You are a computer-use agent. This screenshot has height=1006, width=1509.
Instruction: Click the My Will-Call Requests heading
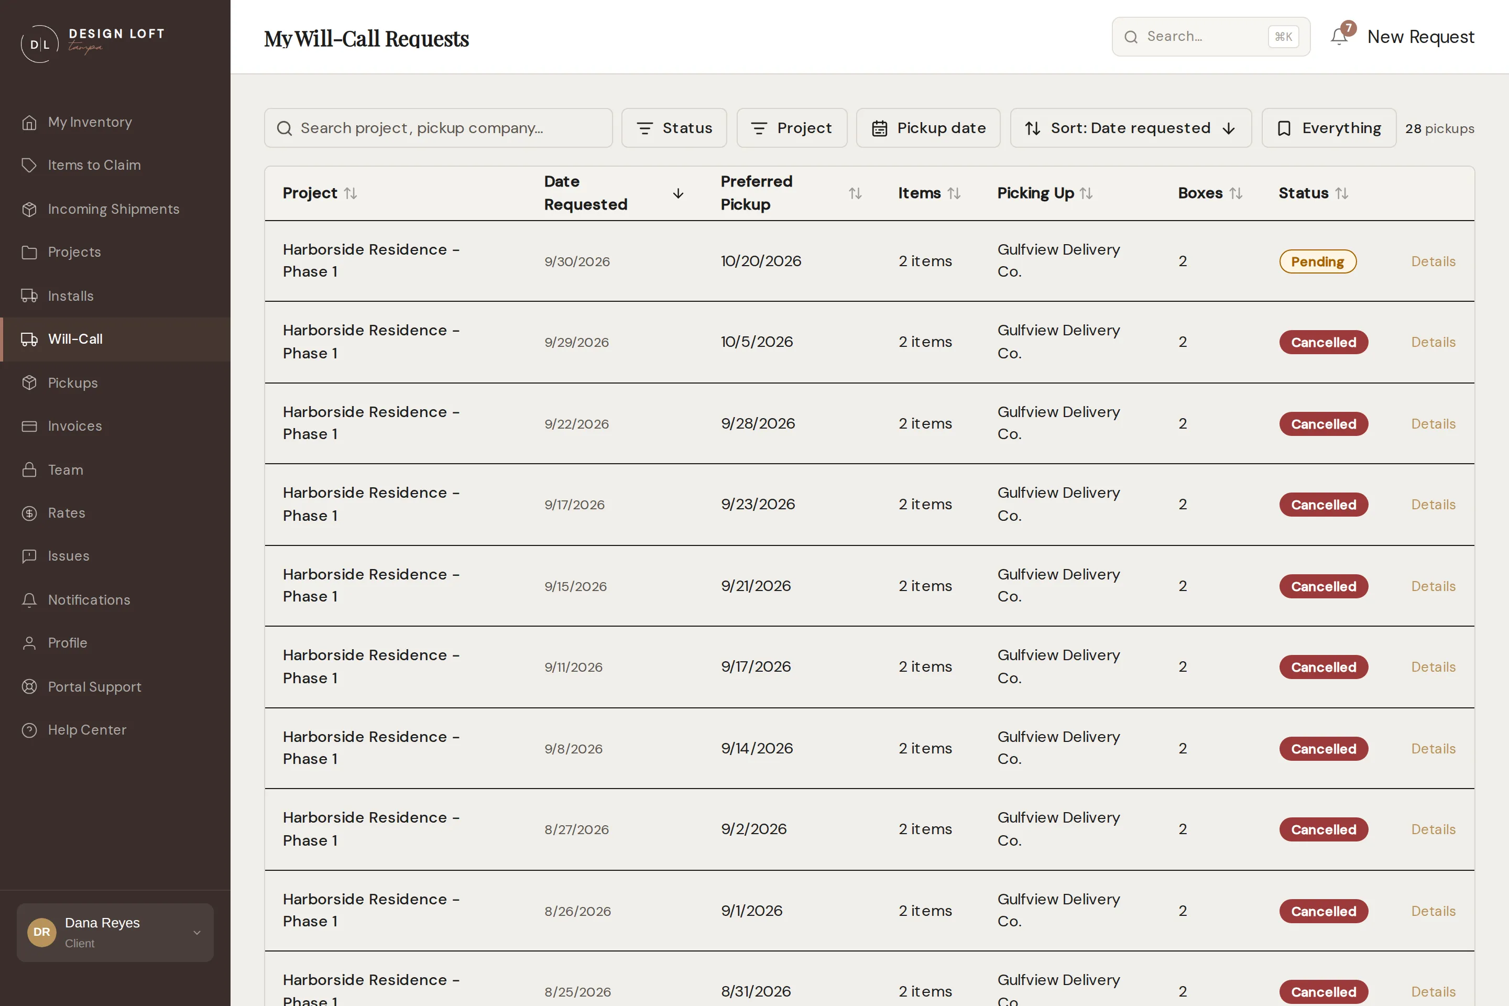pyautogui.click(x=366, y=38)
